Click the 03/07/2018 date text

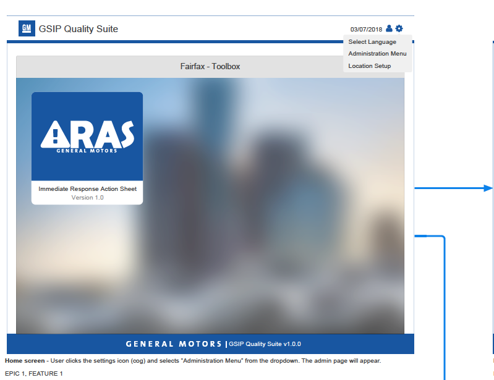pyautogui.click(x=366, y=29)
